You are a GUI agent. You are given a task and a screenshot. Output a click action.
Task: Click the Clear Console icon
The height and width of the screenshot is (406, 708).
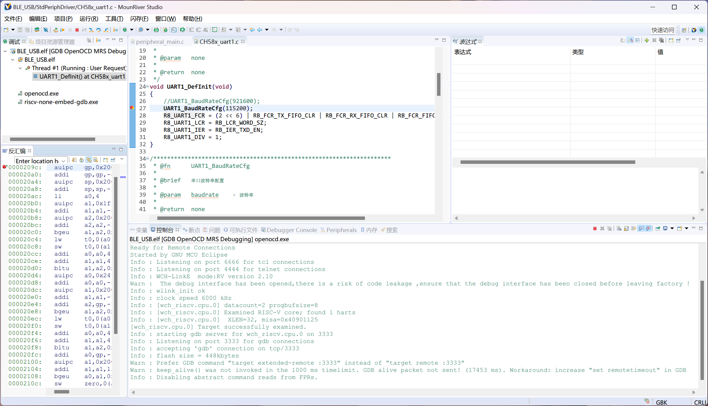coord(619,228)
